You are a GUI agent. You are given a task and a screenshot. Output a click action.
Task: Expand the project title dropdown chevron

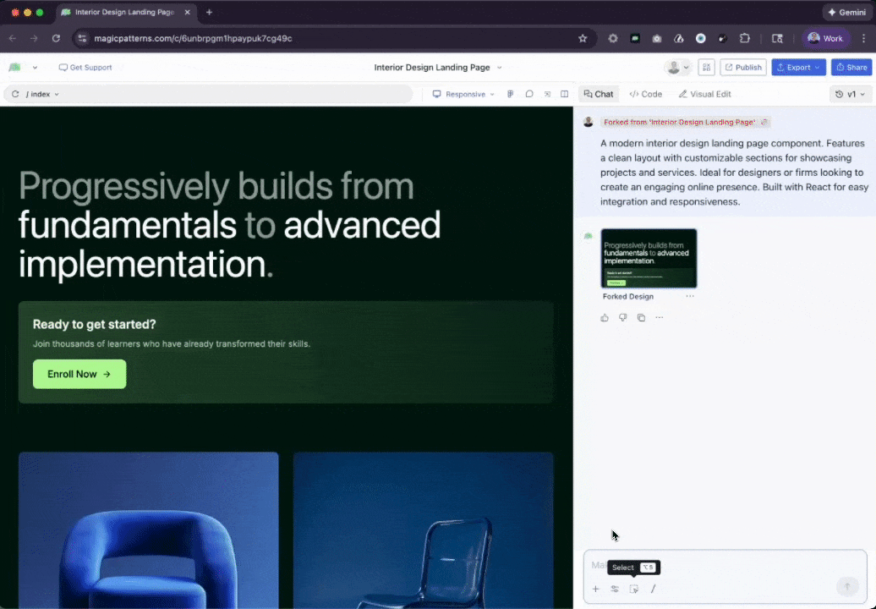pyautogui.click(x=500, y=68)
